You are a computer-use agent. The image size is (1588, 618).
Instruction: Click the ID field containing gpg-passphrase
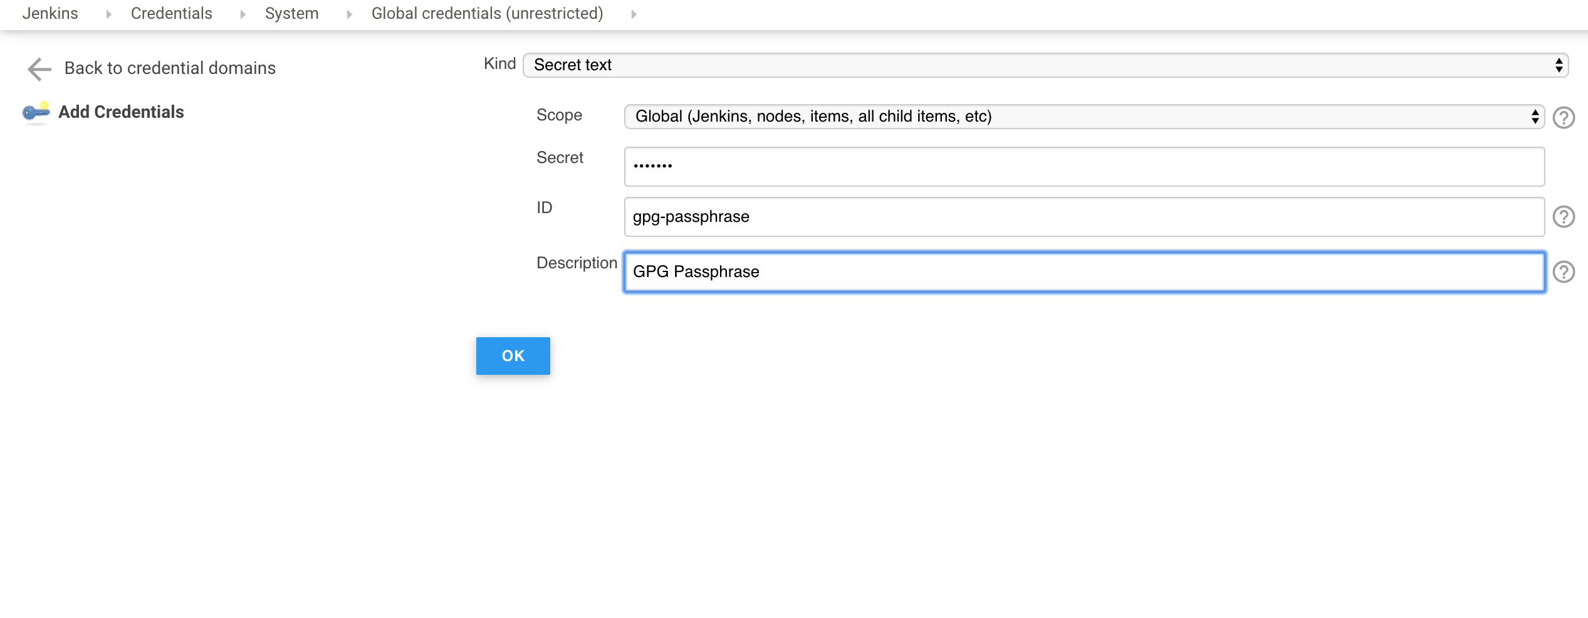coord(1084,217)
